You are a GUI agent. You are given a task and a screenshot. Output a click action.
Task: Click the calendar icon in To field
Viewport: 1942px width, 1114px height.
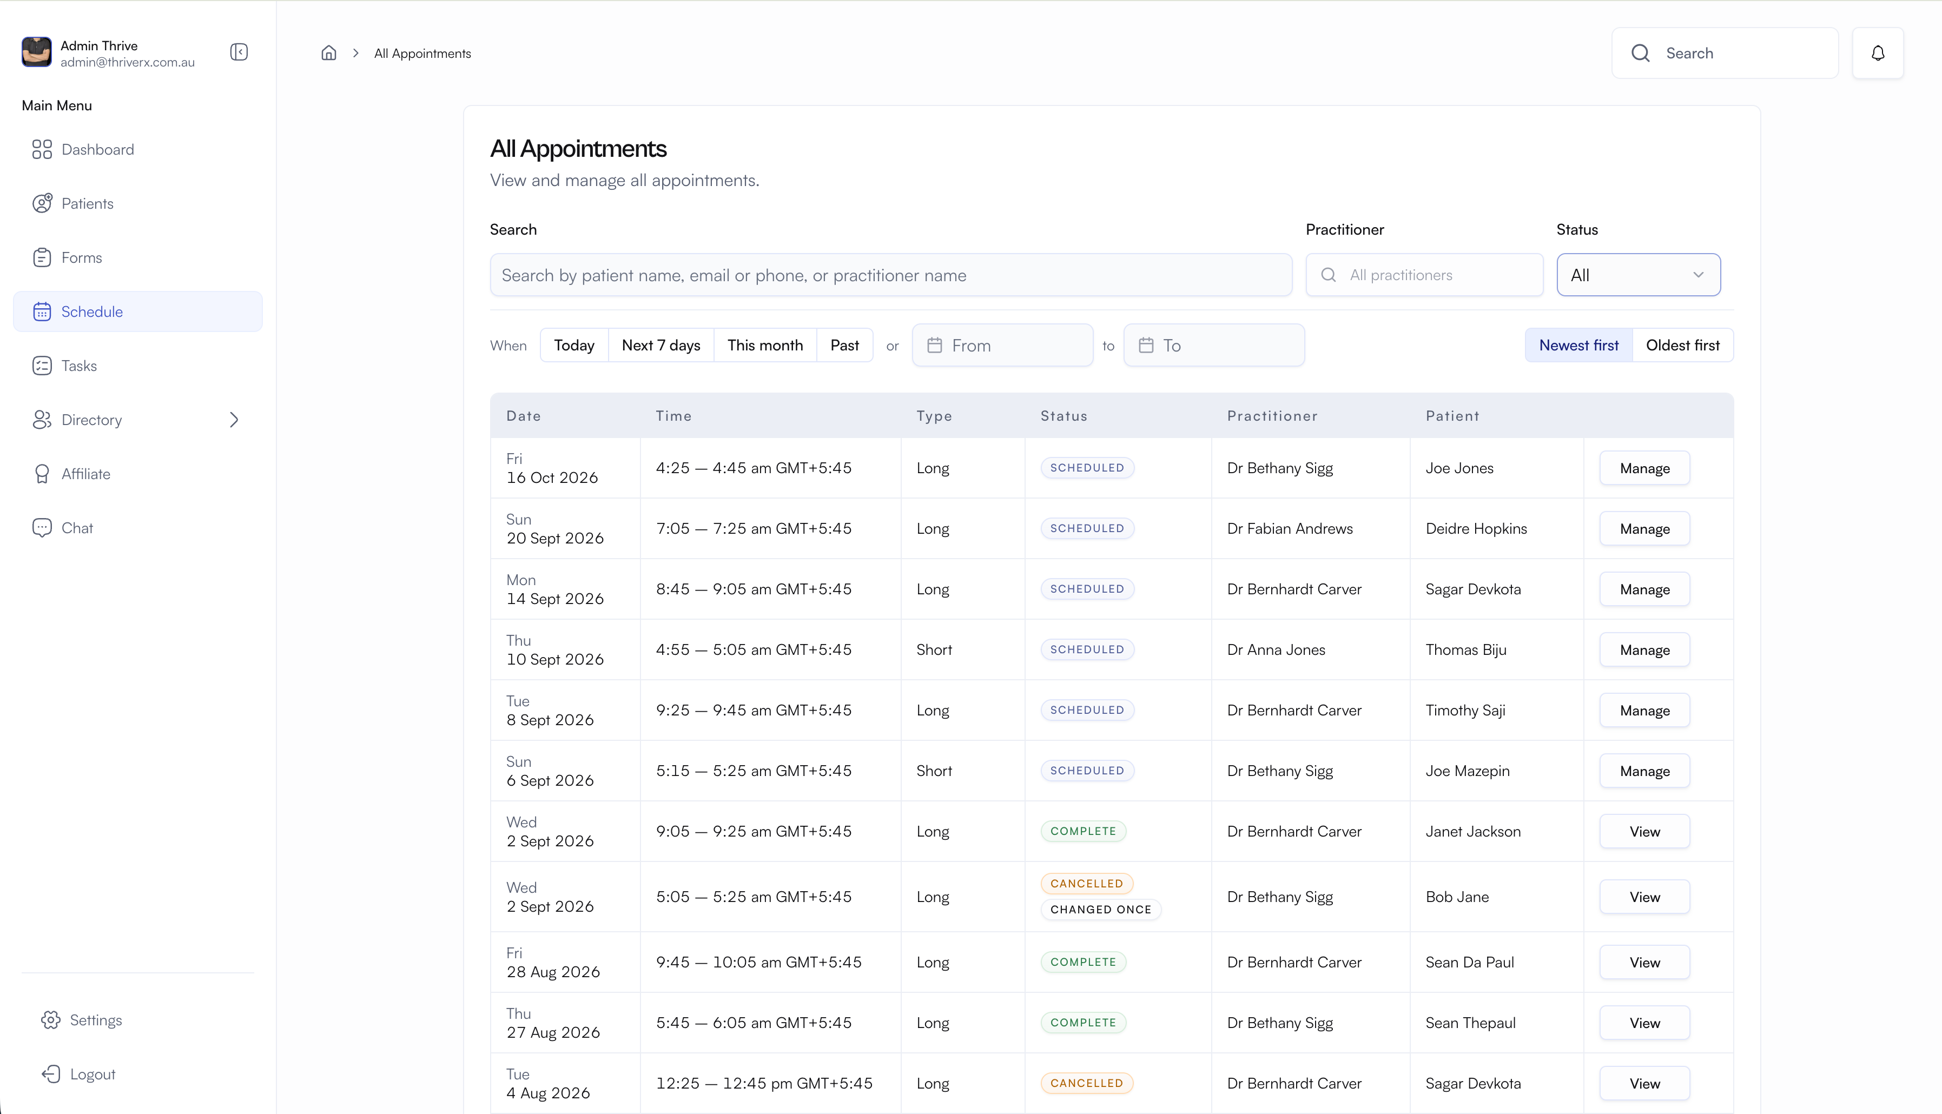pos(1146,345)
